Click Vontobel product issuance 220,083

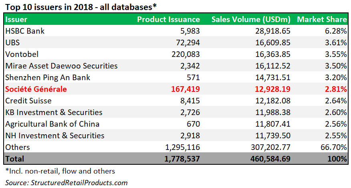[186, 54]
